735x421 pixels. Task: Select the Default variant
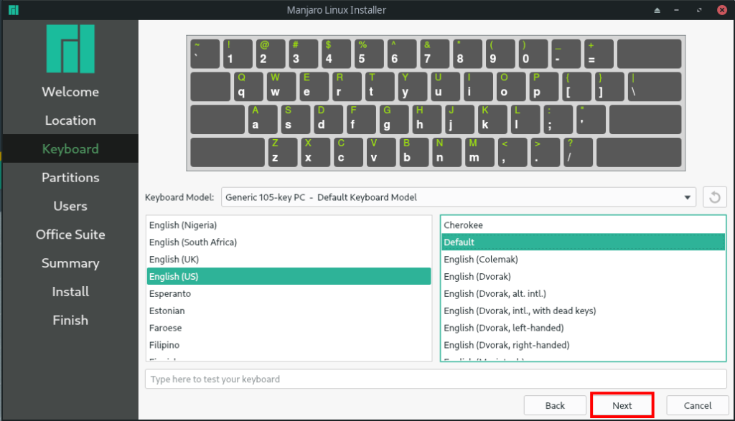(583, 242)
